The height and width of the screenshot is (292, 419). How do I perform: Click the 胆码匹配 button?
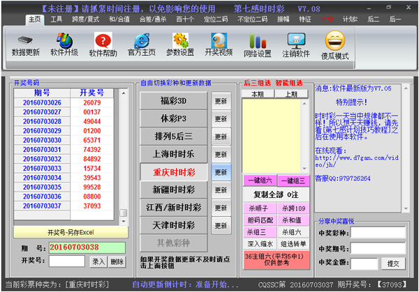(260, 220)
